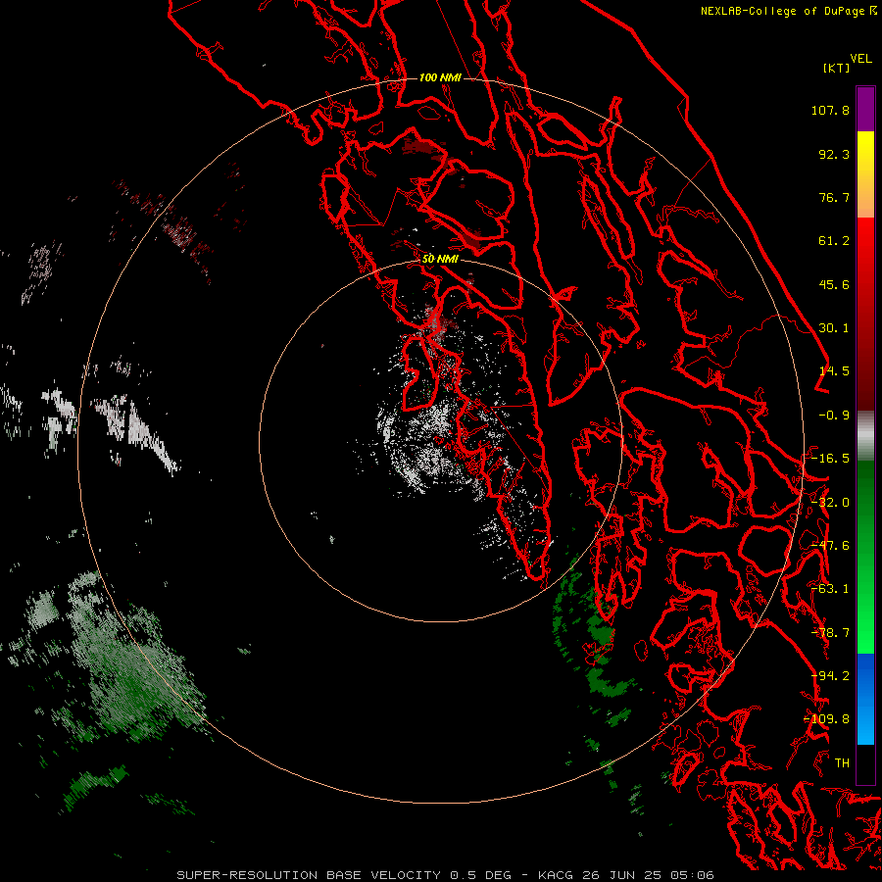Select the -109.8 value on velocity scale
Viewport: 882px width, 882px height.
point(826,719)
